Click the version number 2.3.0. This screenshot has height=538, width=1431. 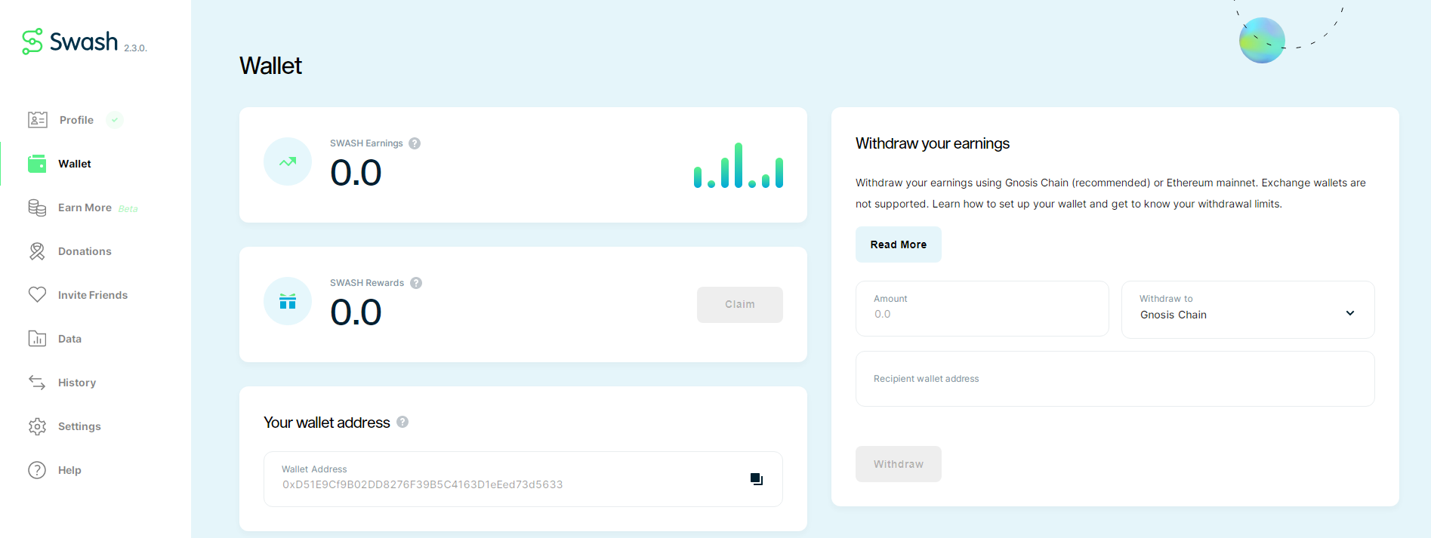pos(135,48)
